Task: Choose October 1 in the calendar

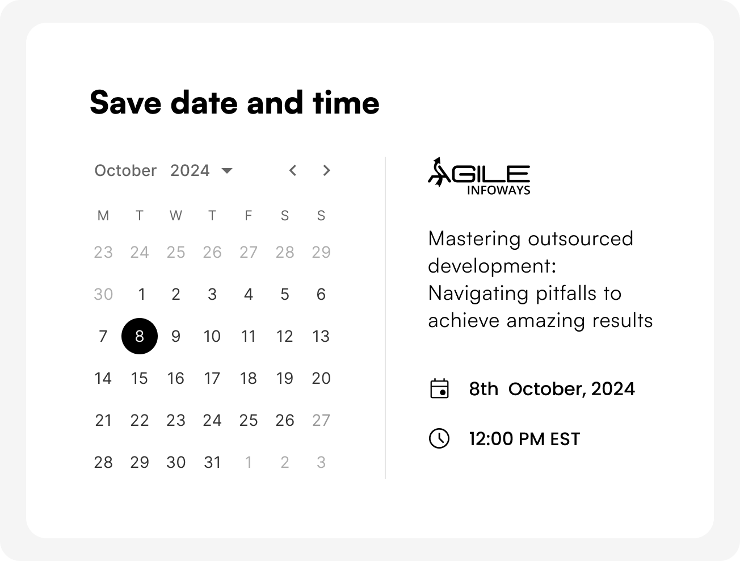Action: click(x=141, y=294)
